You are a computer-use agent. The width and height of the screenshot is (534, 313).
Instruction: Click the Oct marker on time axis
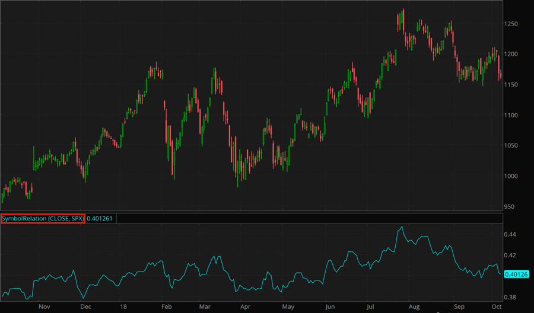click(x=496, y=308)
